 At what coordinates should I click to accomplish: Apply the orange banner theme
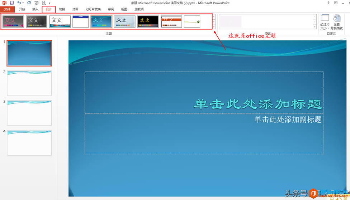[171, 21]
